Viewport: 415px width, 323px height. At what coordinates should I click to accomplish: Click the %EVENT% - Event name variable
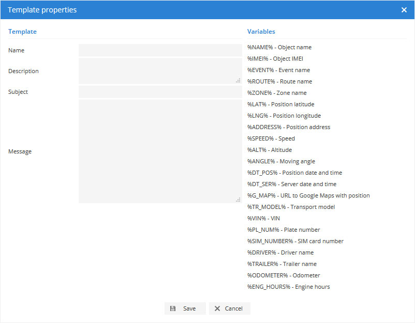278,70
